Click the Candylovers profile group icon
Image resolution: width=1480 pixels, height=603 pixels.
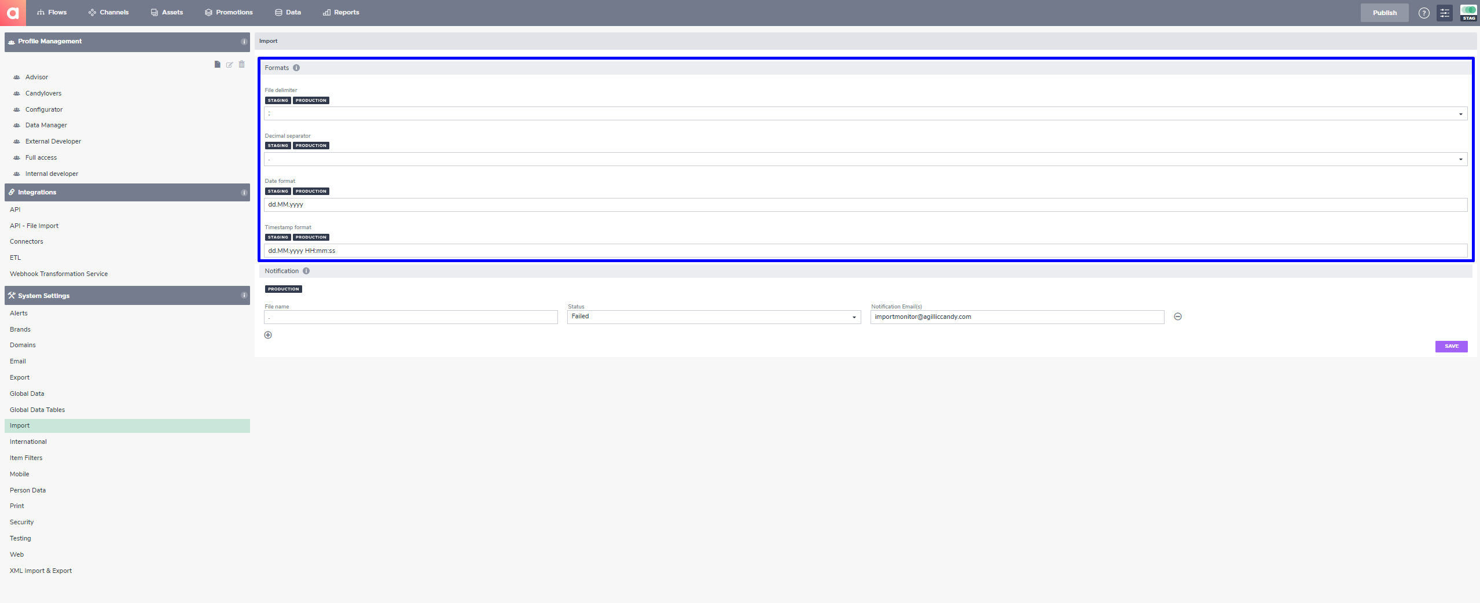point(17,93)
